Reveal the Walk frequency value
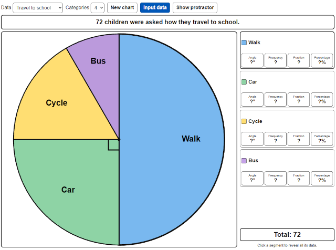 pyautogui.click(x=276, y=60)
